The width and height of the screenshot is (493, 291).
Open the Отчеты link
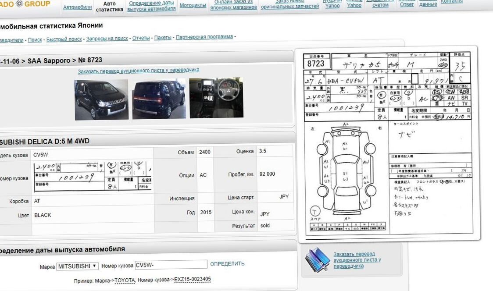141,38
